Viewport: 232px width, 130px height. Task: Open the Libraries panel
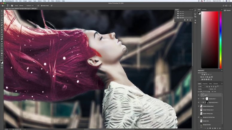tap(227, 10)
